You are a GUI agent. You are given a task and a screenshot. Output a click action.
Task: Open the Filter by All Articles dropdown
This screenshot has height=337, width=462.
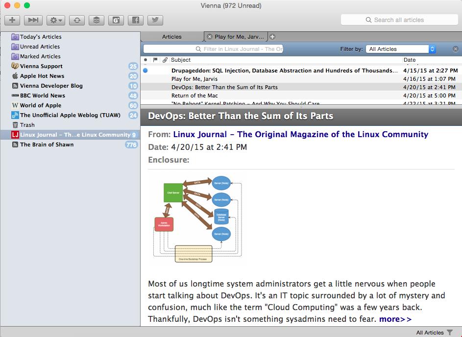point(401,49)
